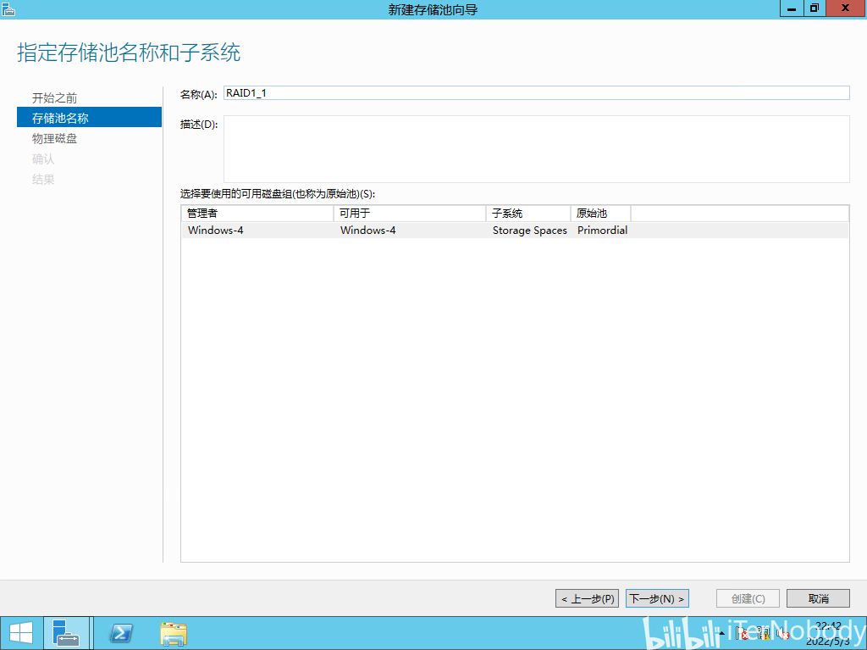Viewport: 867px width, 650px height.
Task: Open Server Manager from taskbar
Action: coord(66,633)
